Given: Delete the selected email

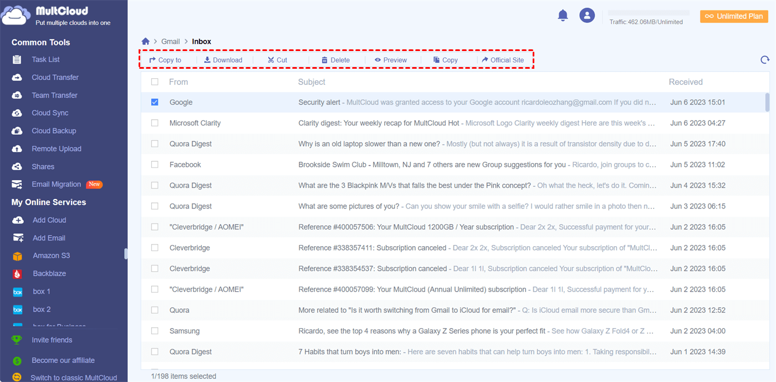Looking at the screenshot, I should coord(335,60).
